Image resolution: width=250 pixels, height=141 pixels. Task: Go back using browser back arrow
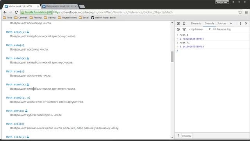[5, 12]
